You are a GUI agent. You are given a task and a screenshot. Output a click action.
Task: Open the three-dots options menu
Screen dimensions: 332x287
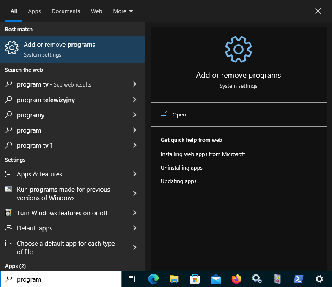(x=300, y=11)
